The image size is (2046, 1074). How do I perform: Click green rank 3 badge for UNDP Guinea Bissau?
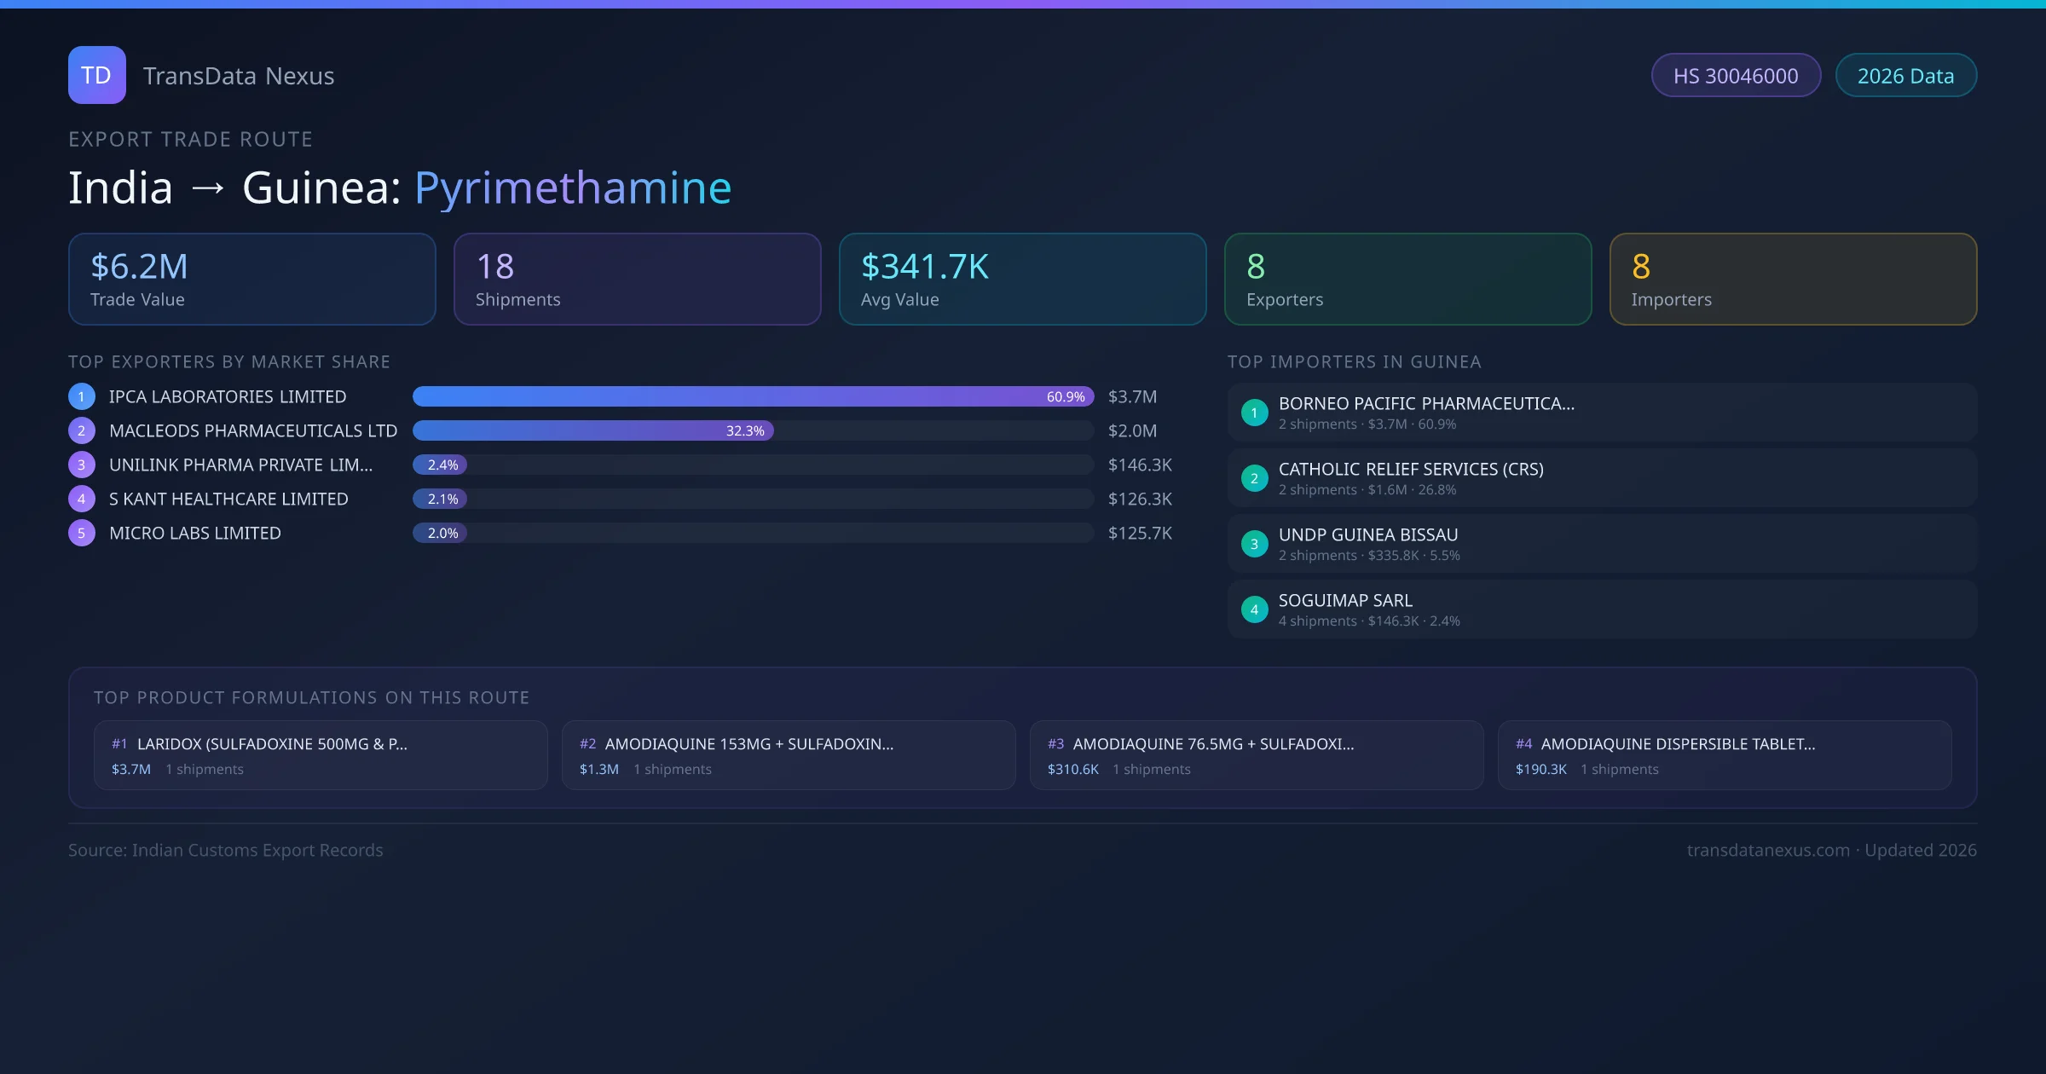click(1254, 544)
